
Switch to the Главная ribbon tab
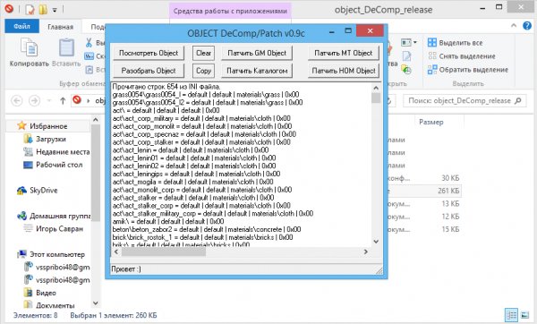[x=60, y=27]
